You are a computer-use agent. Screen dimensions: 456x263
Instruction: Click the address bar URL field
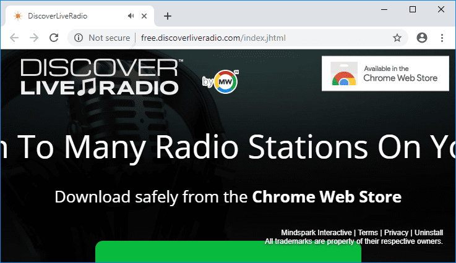click(x=247, y=38)
